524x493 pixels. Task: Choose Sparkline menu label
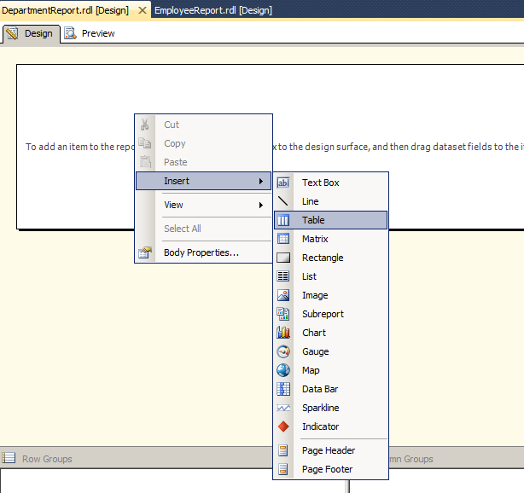321,408
